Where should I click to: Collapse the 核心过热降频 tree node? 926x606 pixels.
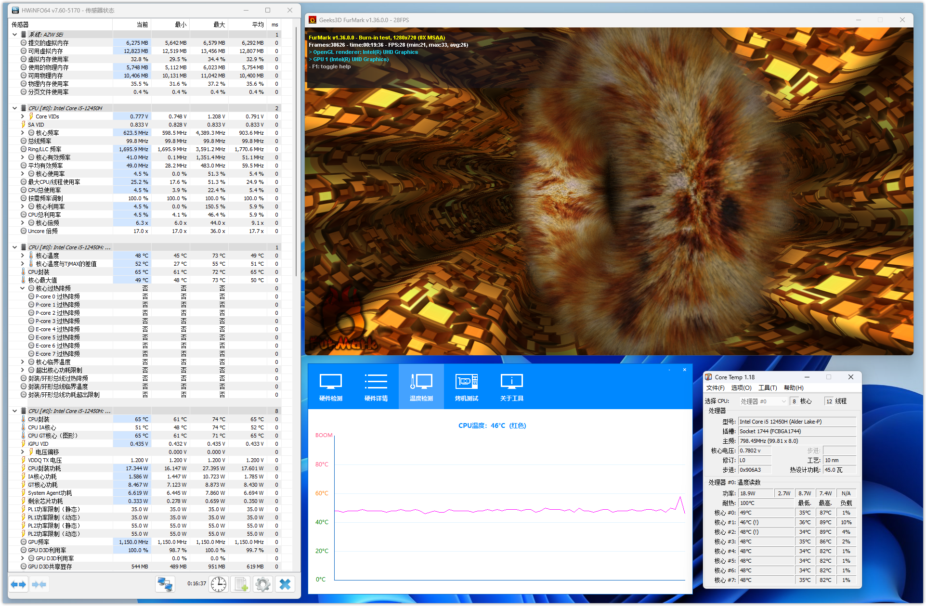[22, 288]
